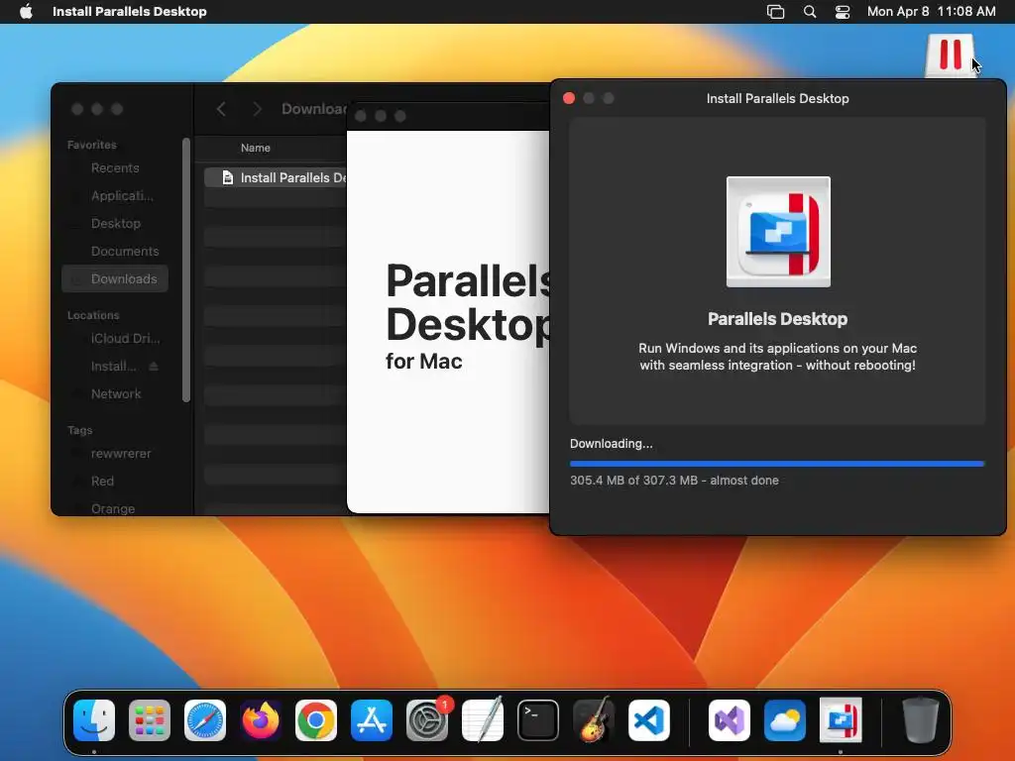The image size is (1015, 761).
Task: Click the Downloading status text
Action: pos(611,444)
